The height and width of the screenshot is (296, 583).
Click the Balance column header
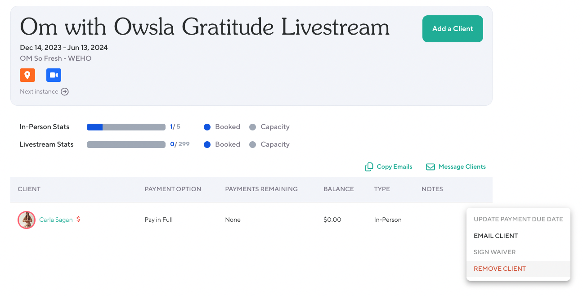coord(339,189)
